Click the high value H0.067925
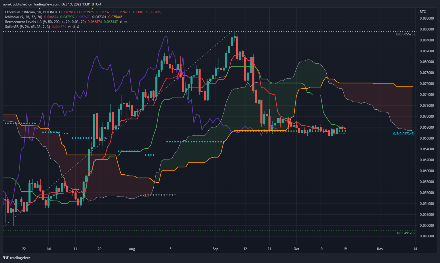440x263 pixels. point(85,12)
